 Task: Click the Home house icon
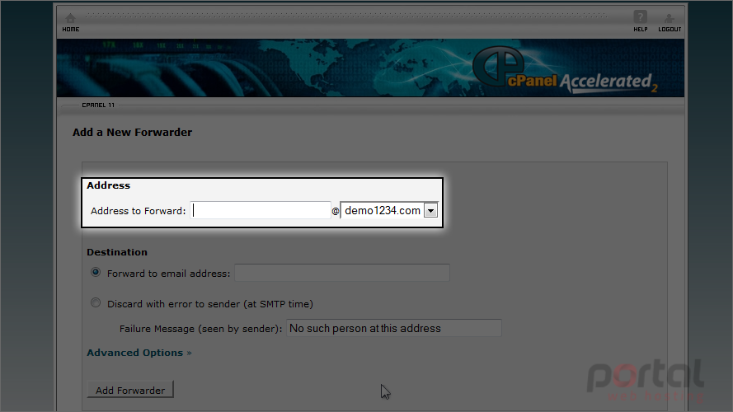[70, 18]
